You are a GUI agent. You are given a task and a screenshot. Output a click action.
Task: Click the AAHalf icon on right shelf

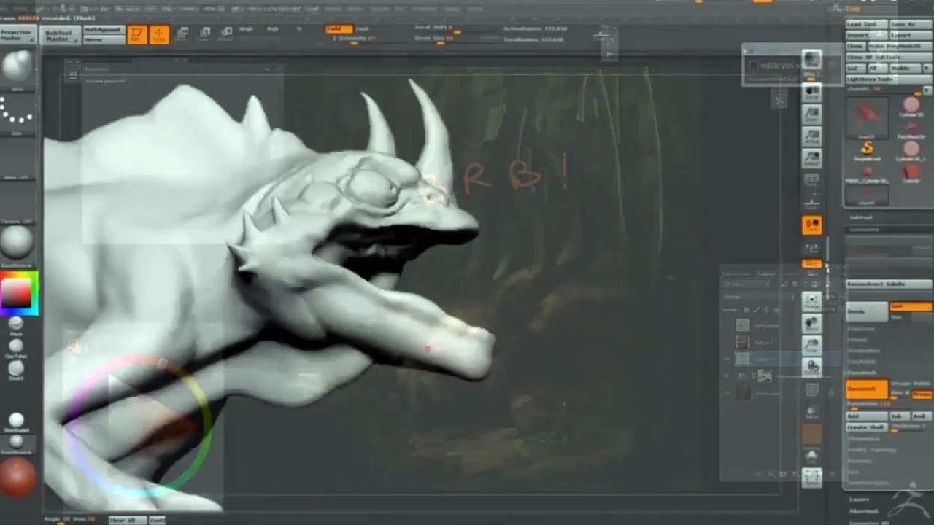click(811, 157)
